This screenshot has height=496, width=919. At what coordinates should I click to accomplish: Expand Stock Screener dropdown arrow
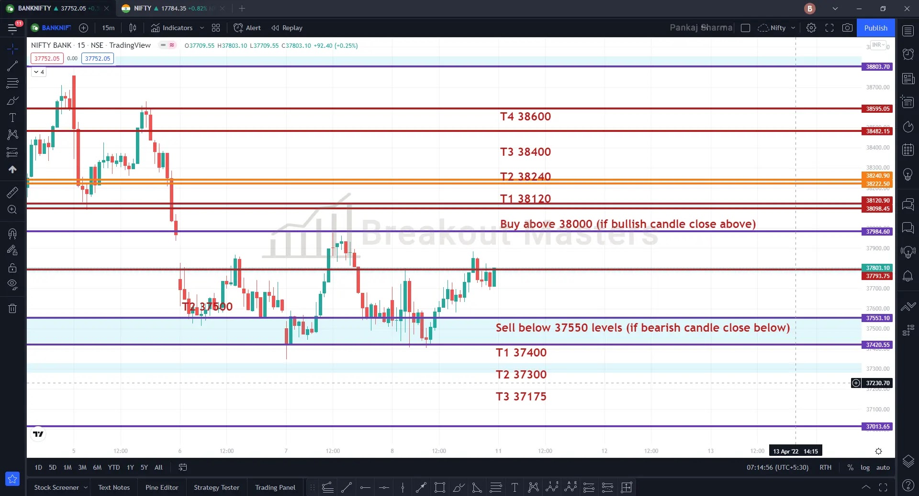(86, 487)
